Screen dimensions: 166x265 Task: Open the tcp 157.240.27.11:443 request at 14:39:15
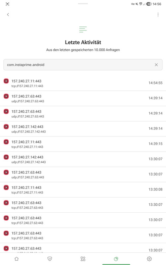83,144
